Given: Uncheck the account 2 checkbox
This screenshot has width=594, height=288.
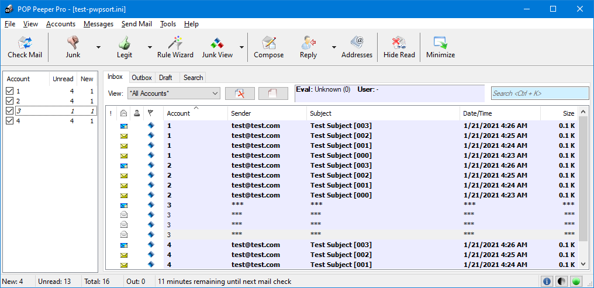Looking at the screenshot, I should click(10, 101).
